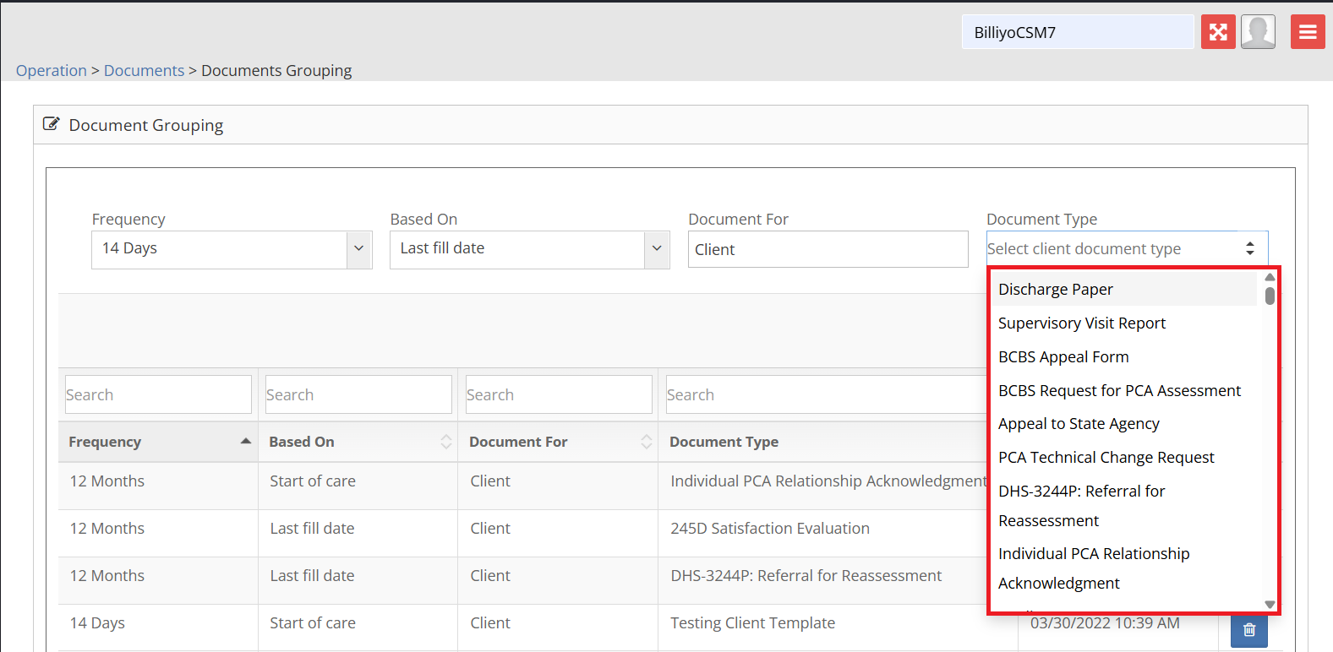The width and height of the screenshot is (1333, 652).
Task: Click the Document For Client field
Action: pyautogui.click(x=828, y=249)
